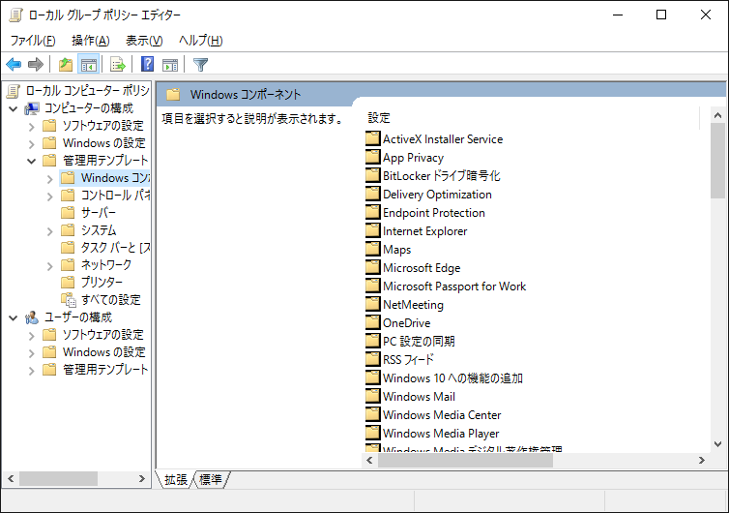Expand the システム tree node
729x513 pixels.
(50, 231)
